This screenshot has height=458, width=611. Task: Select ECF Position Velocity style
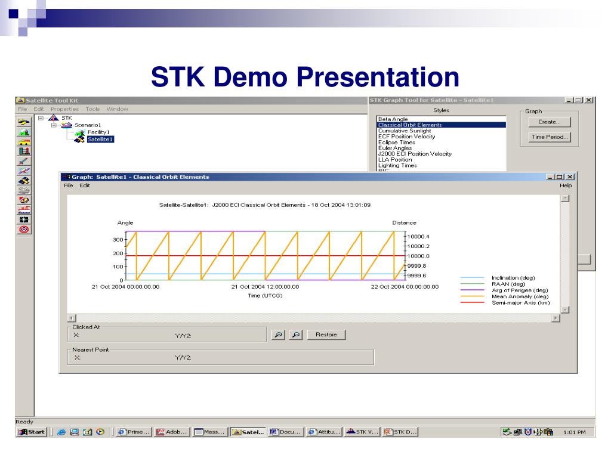point(442,137)
